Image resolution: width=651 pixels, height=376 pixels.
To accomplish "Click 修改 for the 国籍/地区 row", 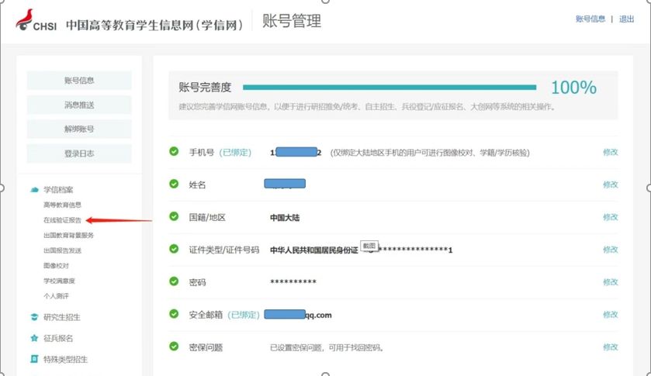I will pos(611,217).
